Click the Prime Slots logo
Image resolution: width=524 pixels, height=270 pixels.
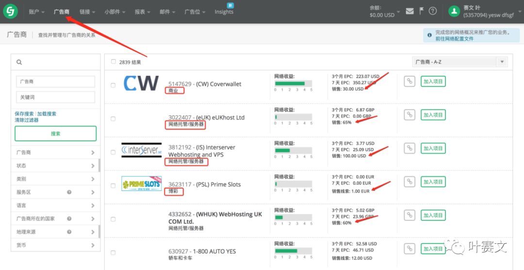click(141, 184)
